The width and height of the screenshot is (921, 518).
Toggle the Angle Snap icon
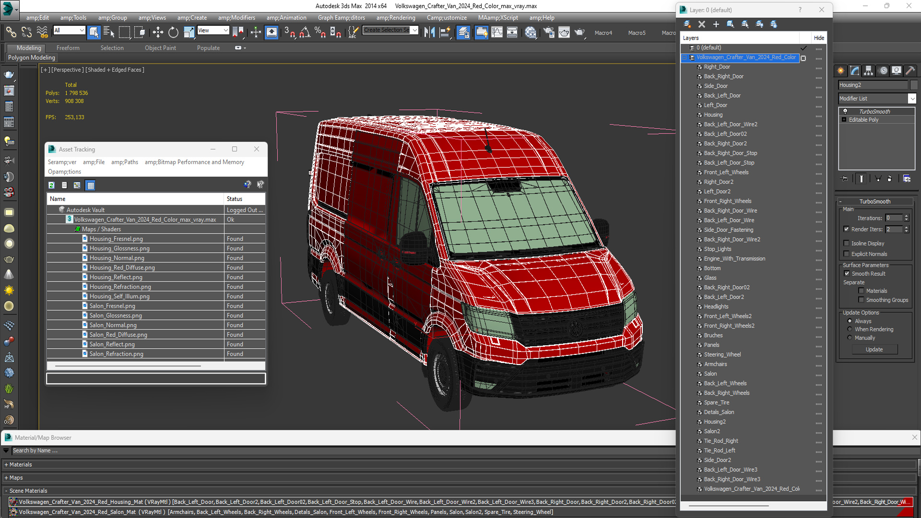point(305,32)
